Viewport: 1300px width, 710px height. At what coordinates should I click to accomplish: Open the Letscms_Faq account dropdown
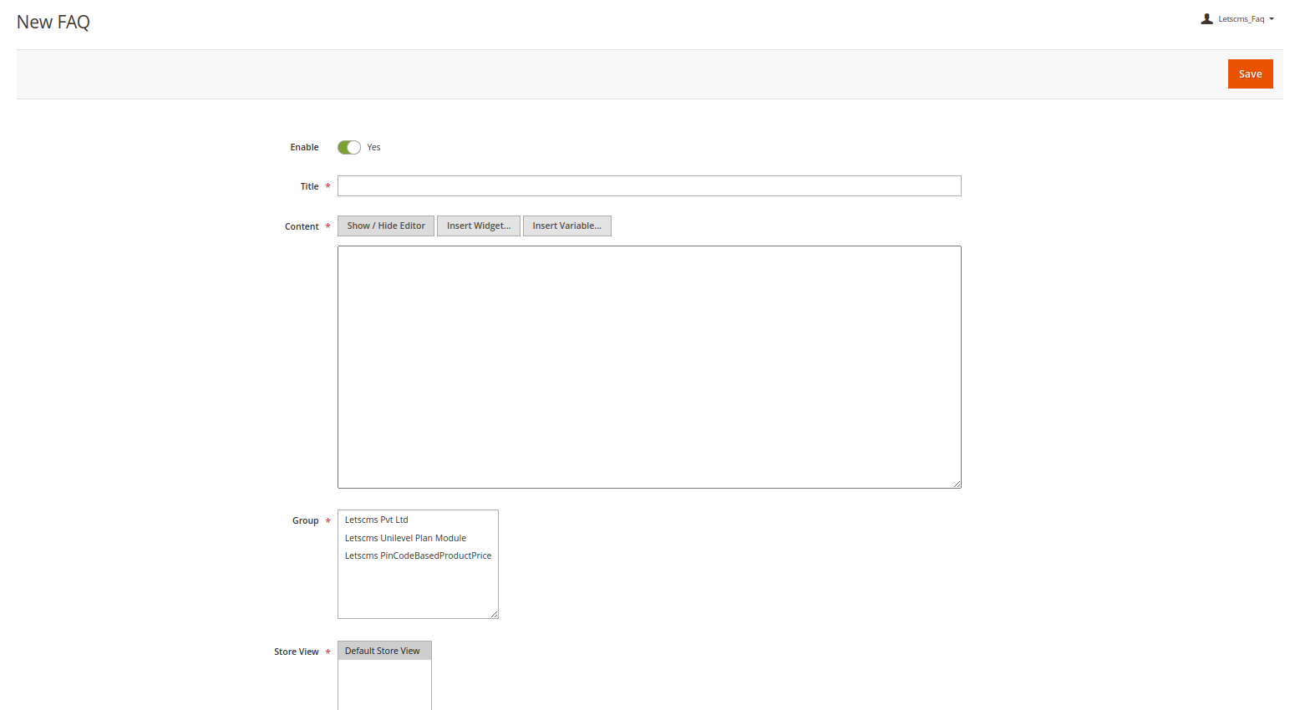coord(1242,18)
